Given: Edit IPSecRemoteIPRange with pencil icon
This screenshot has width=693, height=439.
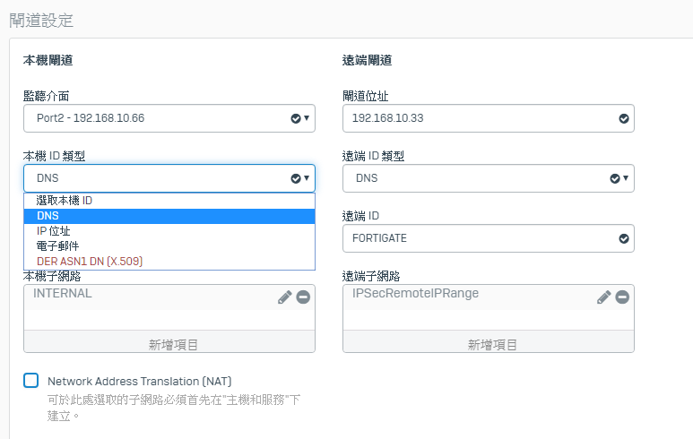Looking at the screenshot, I should click(x=604, y=297).
